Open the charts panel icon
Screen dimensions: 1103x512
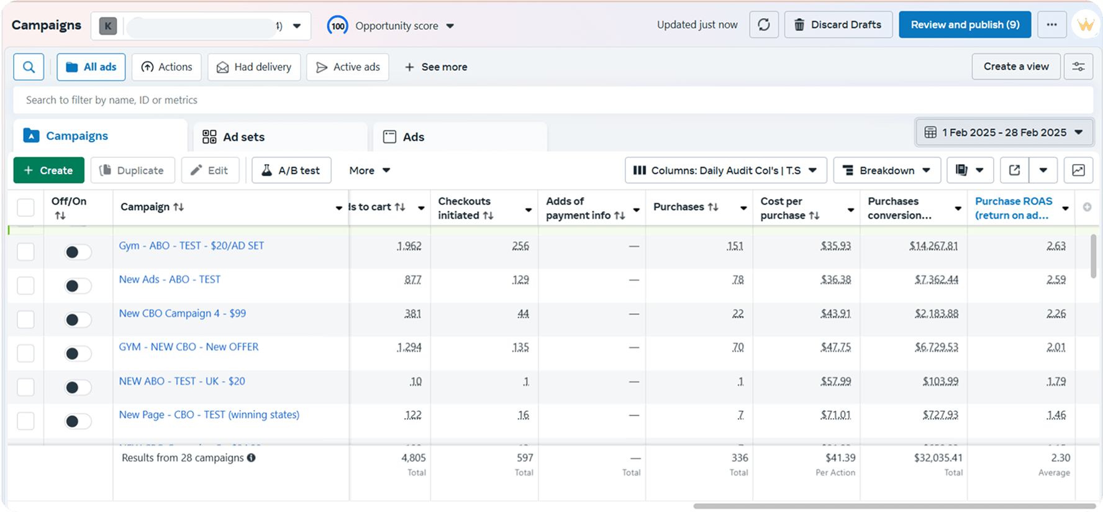coord(1078,170)
